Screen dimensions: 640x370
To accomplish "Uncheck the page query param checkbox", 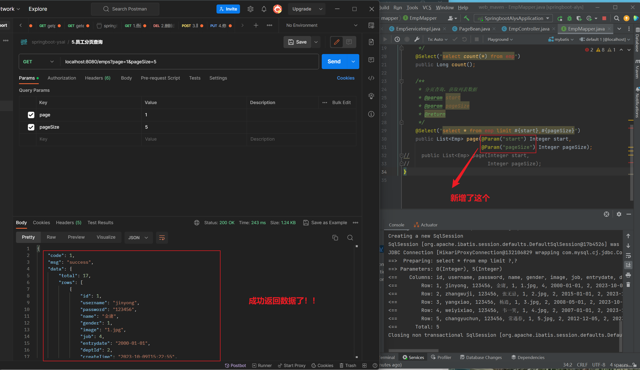I will (31, 115).
